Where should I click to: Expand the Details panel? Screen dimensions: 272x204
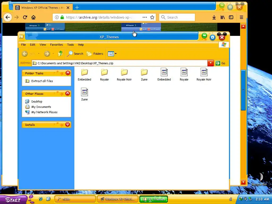pyautogui.click(x=68, y=124)
